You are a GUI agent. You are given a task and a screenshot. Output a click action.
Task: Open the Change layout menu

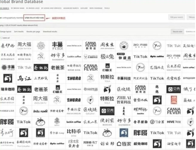[x=5, y=31]
